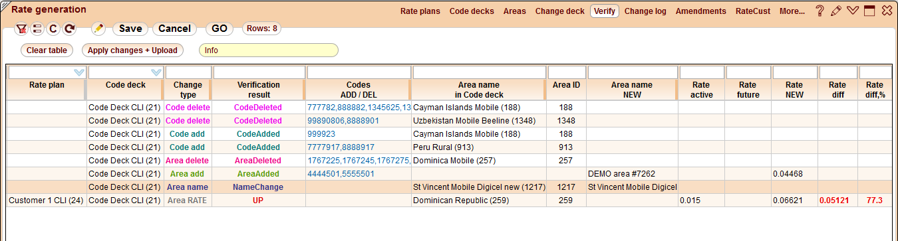This screenshot has height=241, width=898.
Task: Switch to Code decks tab
Action: (472, 11)
